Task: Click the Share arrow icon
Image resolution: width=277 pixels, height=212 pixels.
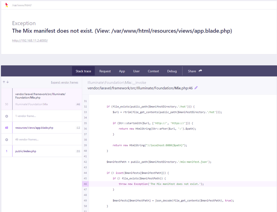Action: tap(200, 71)
